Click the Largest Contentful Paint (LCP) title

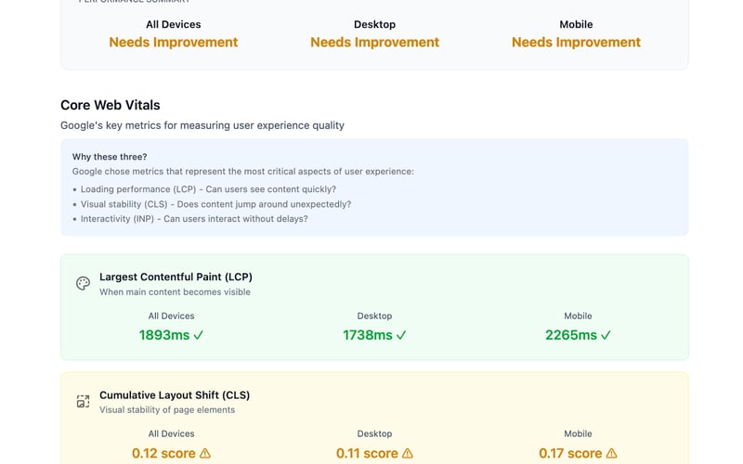(176, 277)
